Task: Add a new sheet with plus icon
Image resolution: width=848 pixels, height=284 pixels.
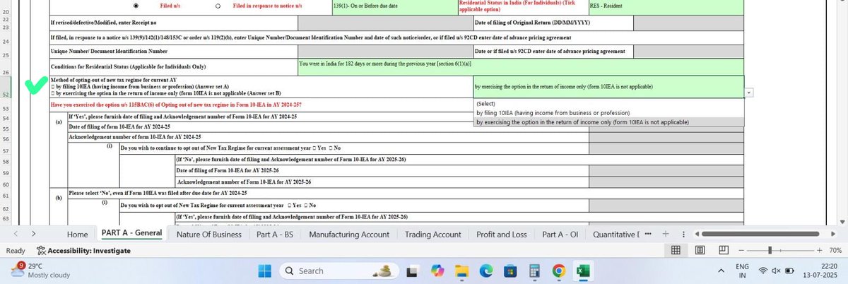Action: click(664, 234)
